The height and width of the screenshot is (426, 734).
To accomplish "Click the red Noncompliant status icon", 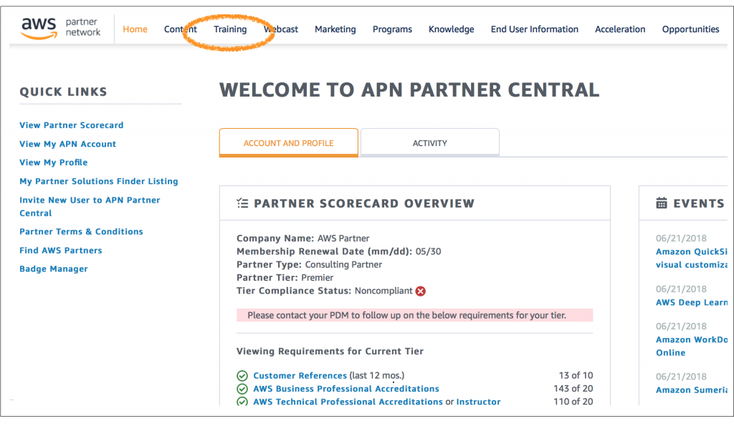I will pyautogui.click(x=420, y=291).
